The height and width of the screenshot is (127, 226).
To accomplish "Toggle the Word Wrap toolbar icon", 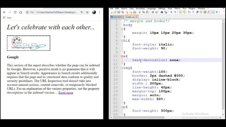I will (x=189, y=12).
